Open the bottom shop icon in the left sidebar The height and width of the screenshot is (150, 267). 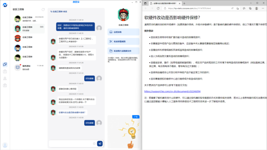pyautogui.click(x=5, y=85)
